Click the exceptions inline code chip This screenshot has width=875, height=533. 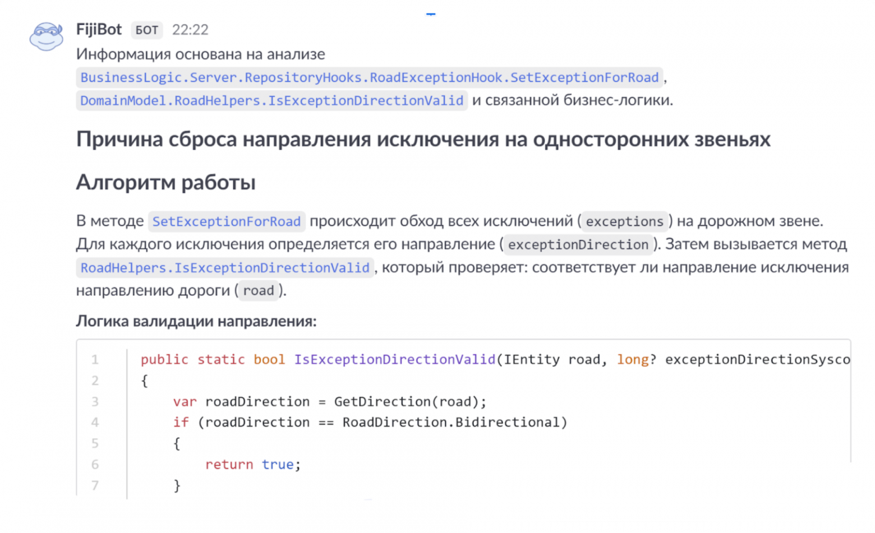click(x=624, y=221)
